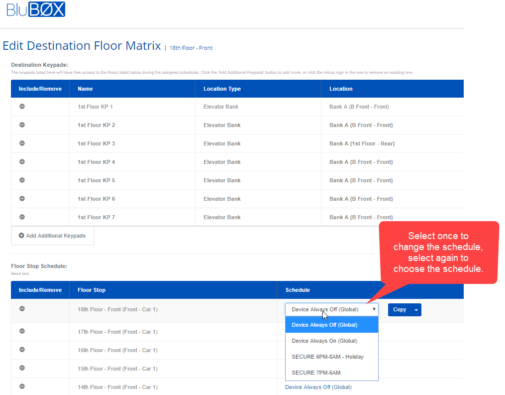Image resolution: width=505 pixels, height=395 pixels.
Task: Remove the 16th Floor - Front floor stop
Action: point(22,349)
